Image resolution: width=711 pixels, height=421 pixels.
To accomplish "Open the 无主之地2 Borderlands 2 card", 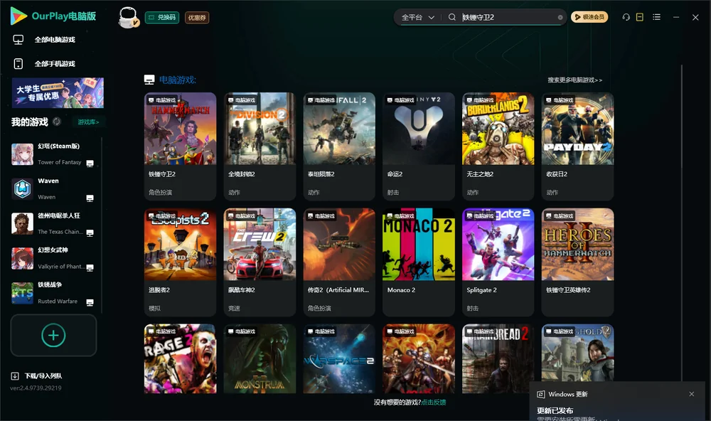I will 498,146.
